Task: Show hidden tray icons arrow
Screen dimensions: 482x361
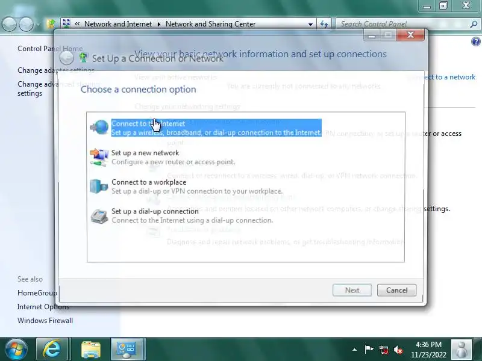Action: 354,350
